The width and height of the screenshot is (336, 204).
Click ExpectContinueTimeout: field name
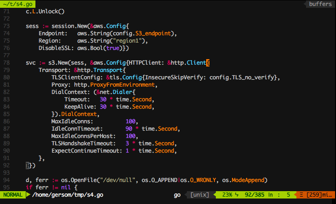click(87, 151)
